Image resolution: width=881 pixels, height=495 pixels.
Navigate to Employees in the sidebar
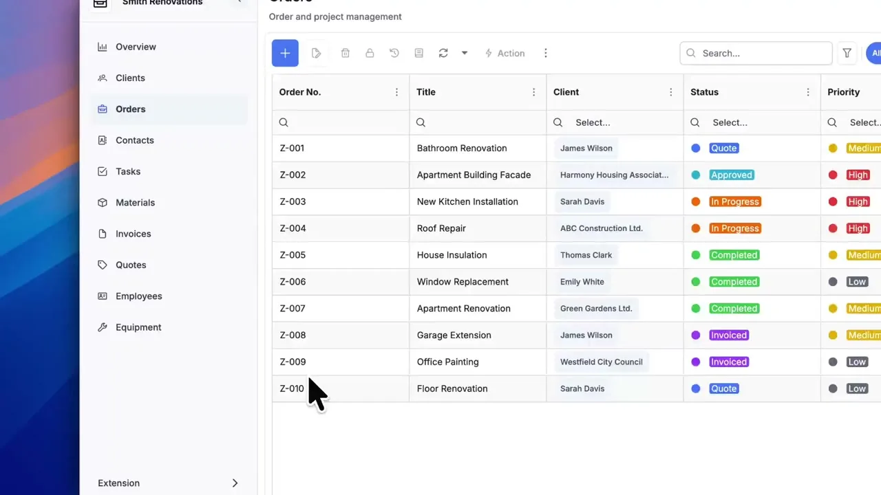138,296
